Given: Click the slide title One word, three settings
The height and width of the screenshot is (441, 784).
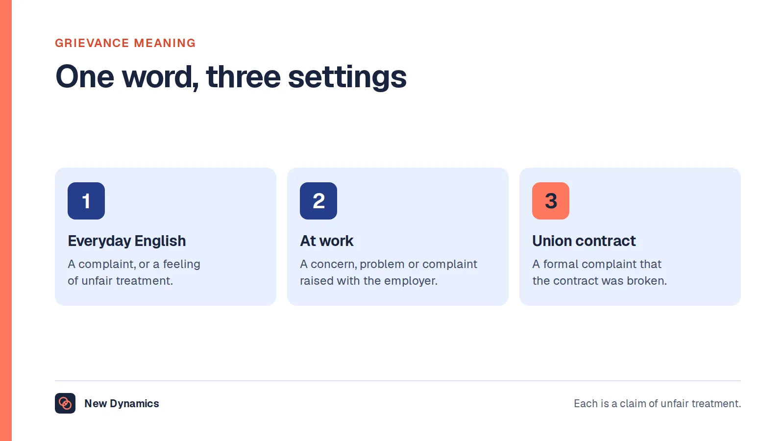Looking at the screenshot, I should (x=231, y=77).
